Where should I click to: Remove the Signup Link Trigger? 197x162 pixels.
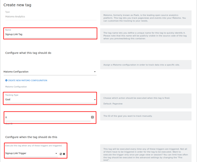click(64, 154)
